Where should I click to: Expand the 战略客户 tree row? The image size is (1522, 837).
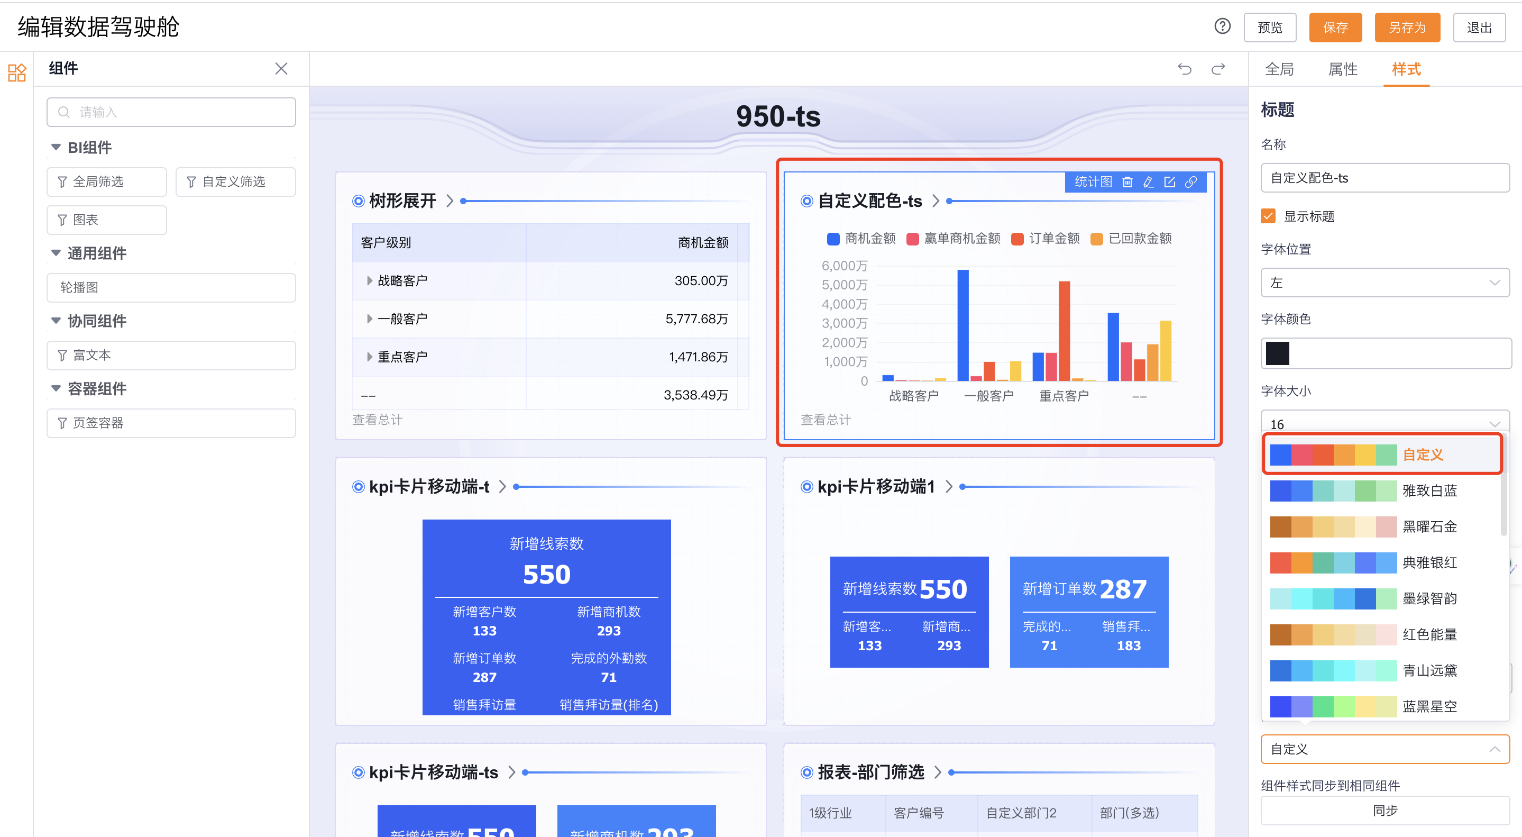point(369,281)
